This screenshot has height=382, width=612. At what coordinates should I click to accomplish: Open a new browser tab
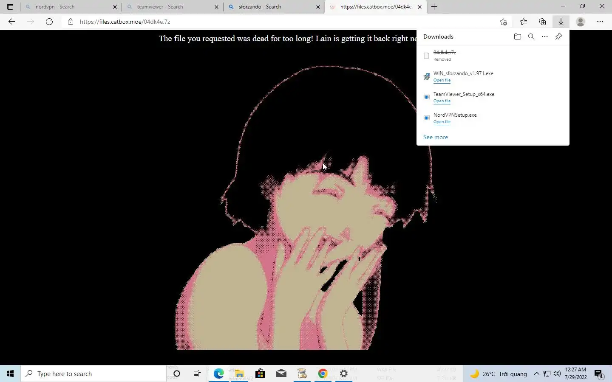coord(434,7)
